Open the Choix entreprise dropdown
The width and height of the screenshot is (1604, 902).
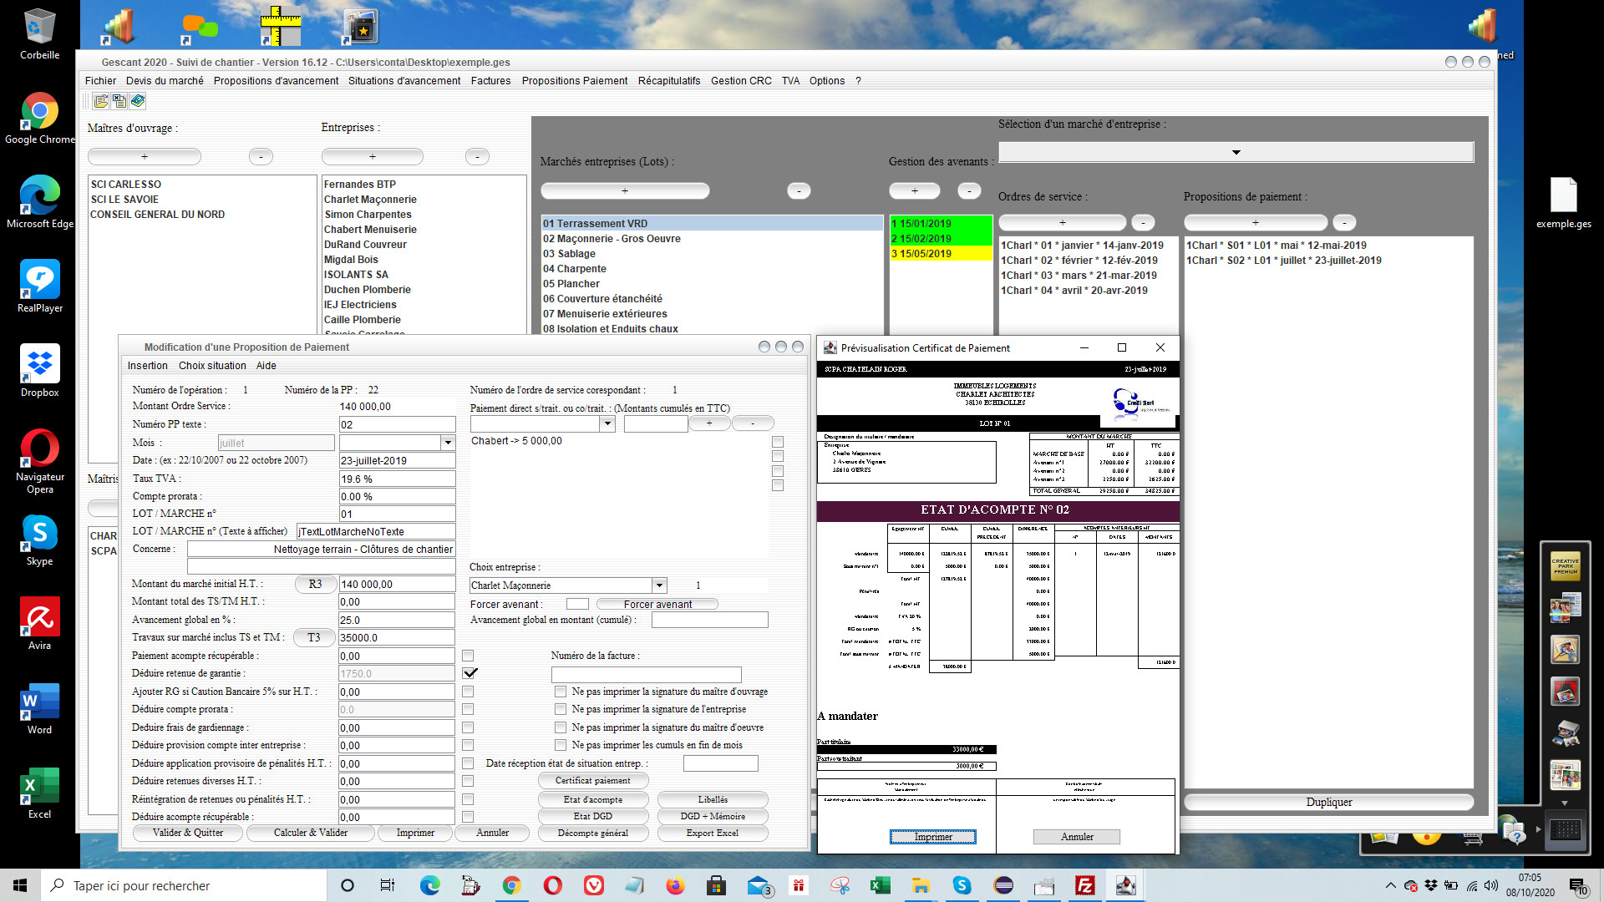click(x=659, y=585)
